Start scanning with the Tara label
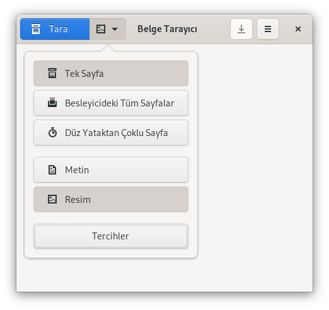The height and width of the screenshot is (310, 329). click(x=58, y=29)
